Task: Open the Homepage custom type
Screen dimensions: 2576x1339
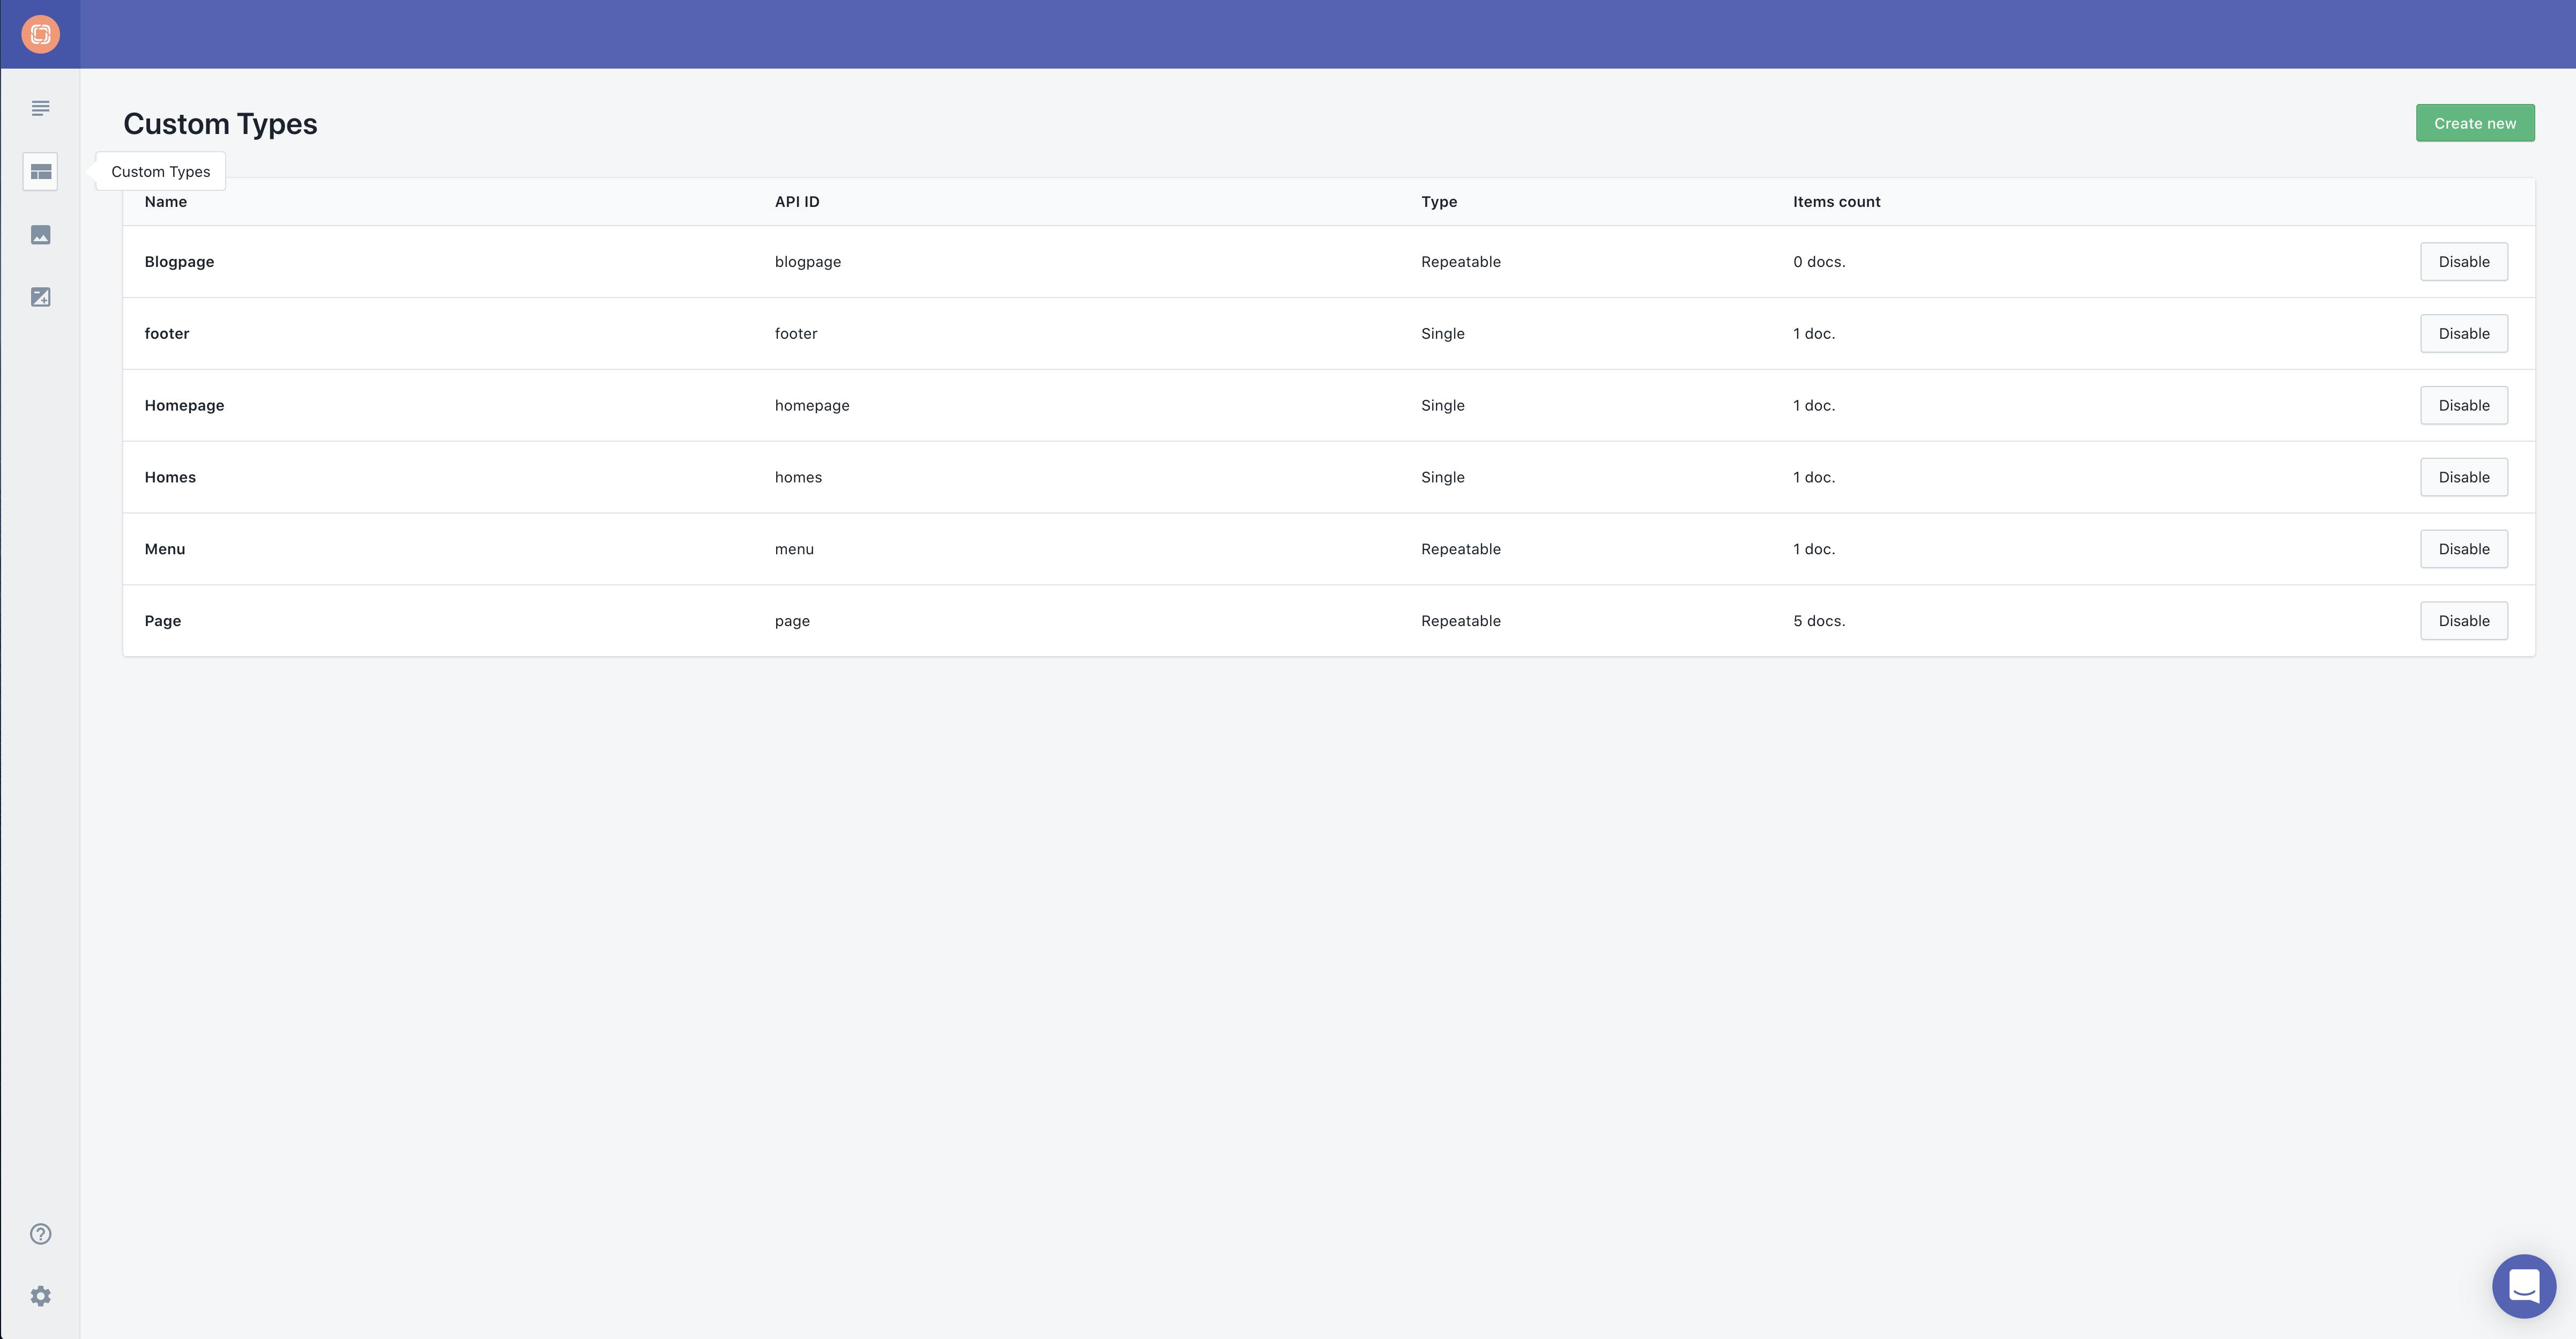Action: (184, 405)
